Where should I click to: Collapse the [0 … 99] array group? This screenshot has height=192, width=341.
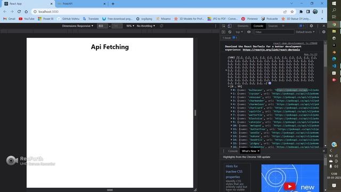(229, 86)
